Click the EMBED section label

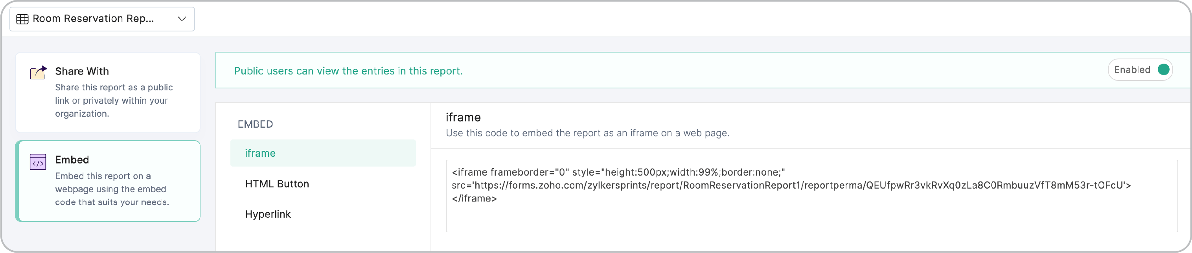pos(256,124)
